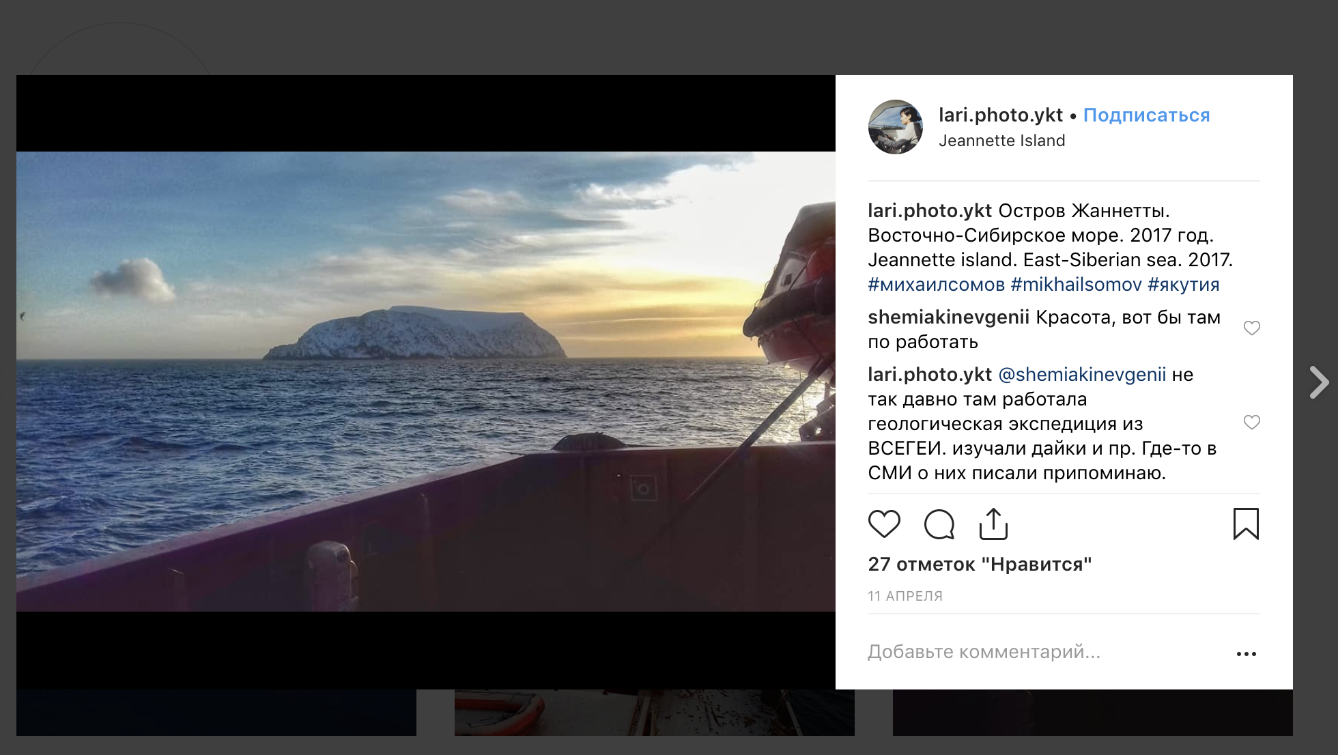
Task: Open the lari.photo.ykt username in the reply
Action: coord(930,375)
